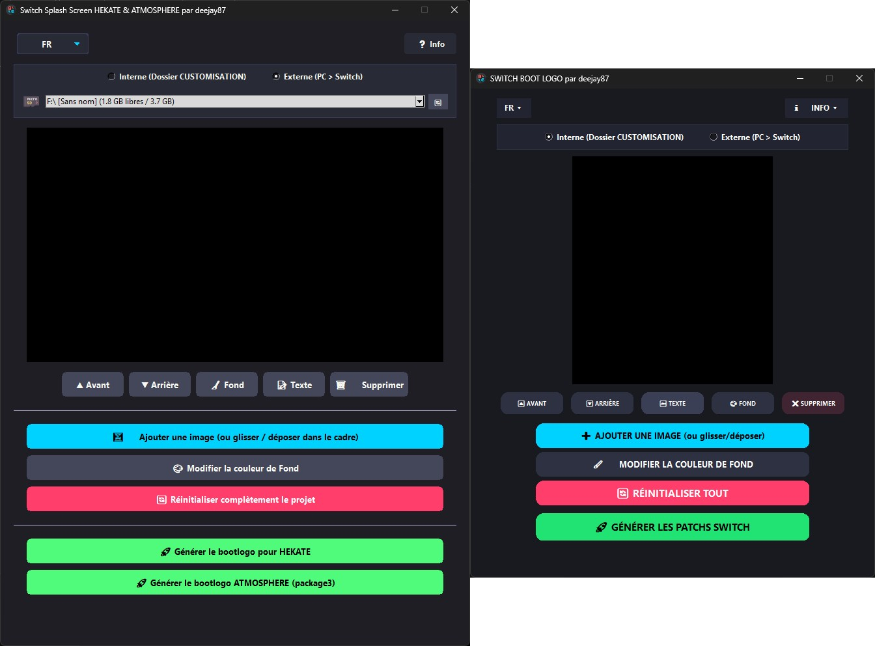
Task: Click Supprimer trash icon in left window
Action: (340, 385)
